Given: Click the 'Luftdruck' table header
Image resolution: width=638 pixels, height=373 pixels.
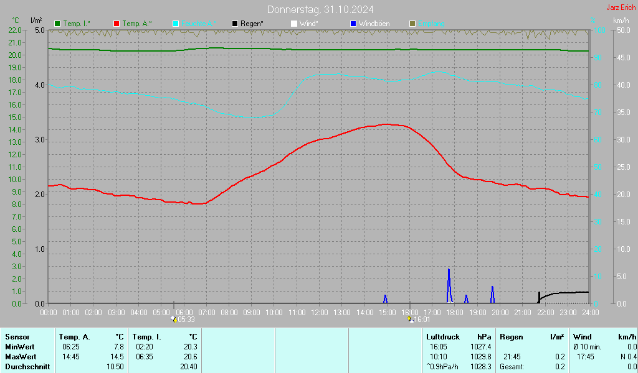Looking at the screenshot, I should click(443, 337).
